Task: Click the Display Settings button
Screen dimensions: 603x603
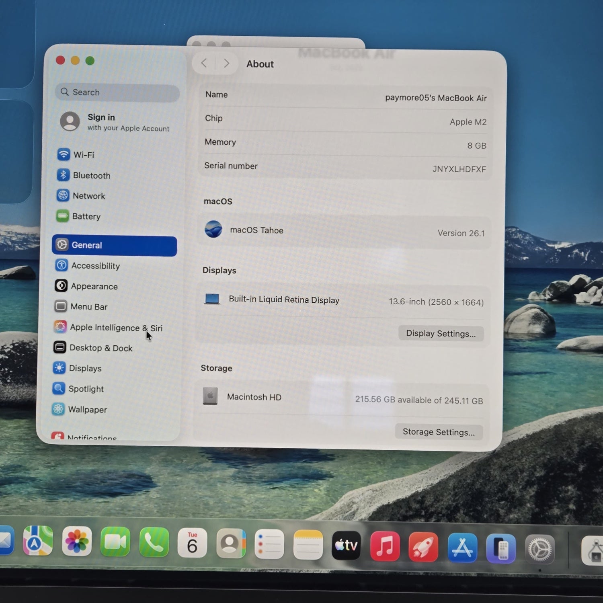Action: tap(441, 333)
